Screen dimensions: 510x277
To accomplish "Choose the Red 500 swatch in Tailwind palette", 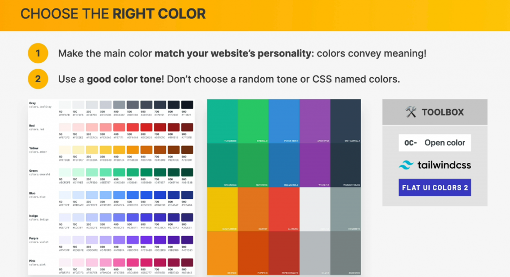I will (133, 128).
